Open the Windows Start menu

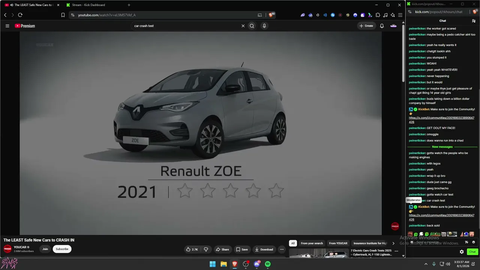(x=213, y=264)
